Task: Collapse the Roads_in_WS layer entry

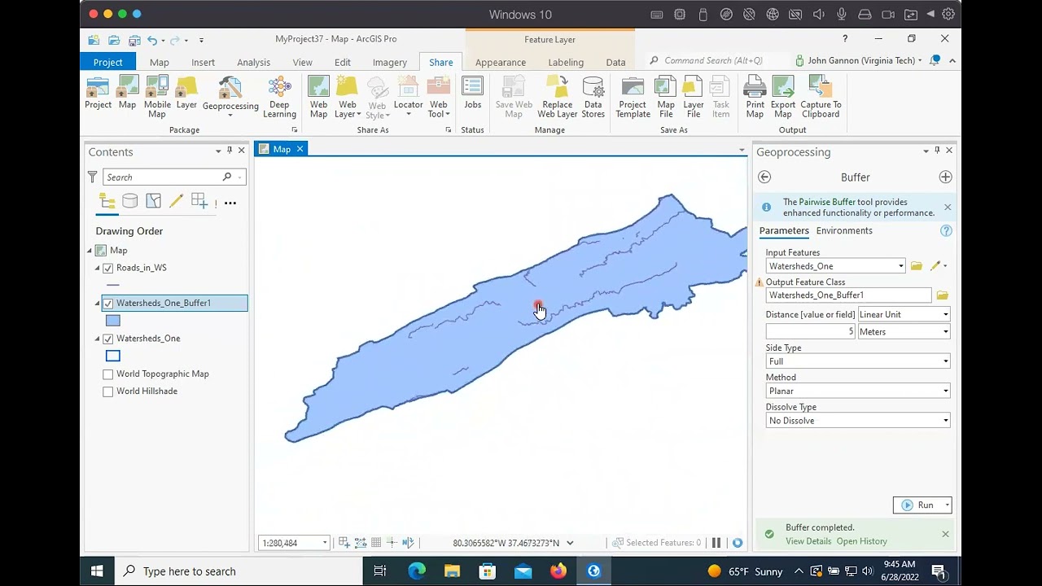Action: point(97,268)
